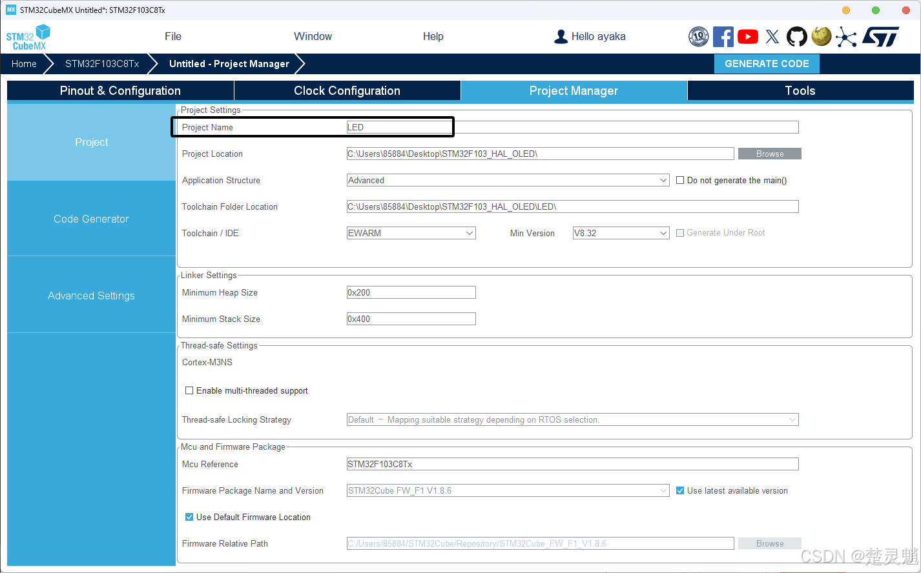Open the Facebook icon link

tap(723, 37)
